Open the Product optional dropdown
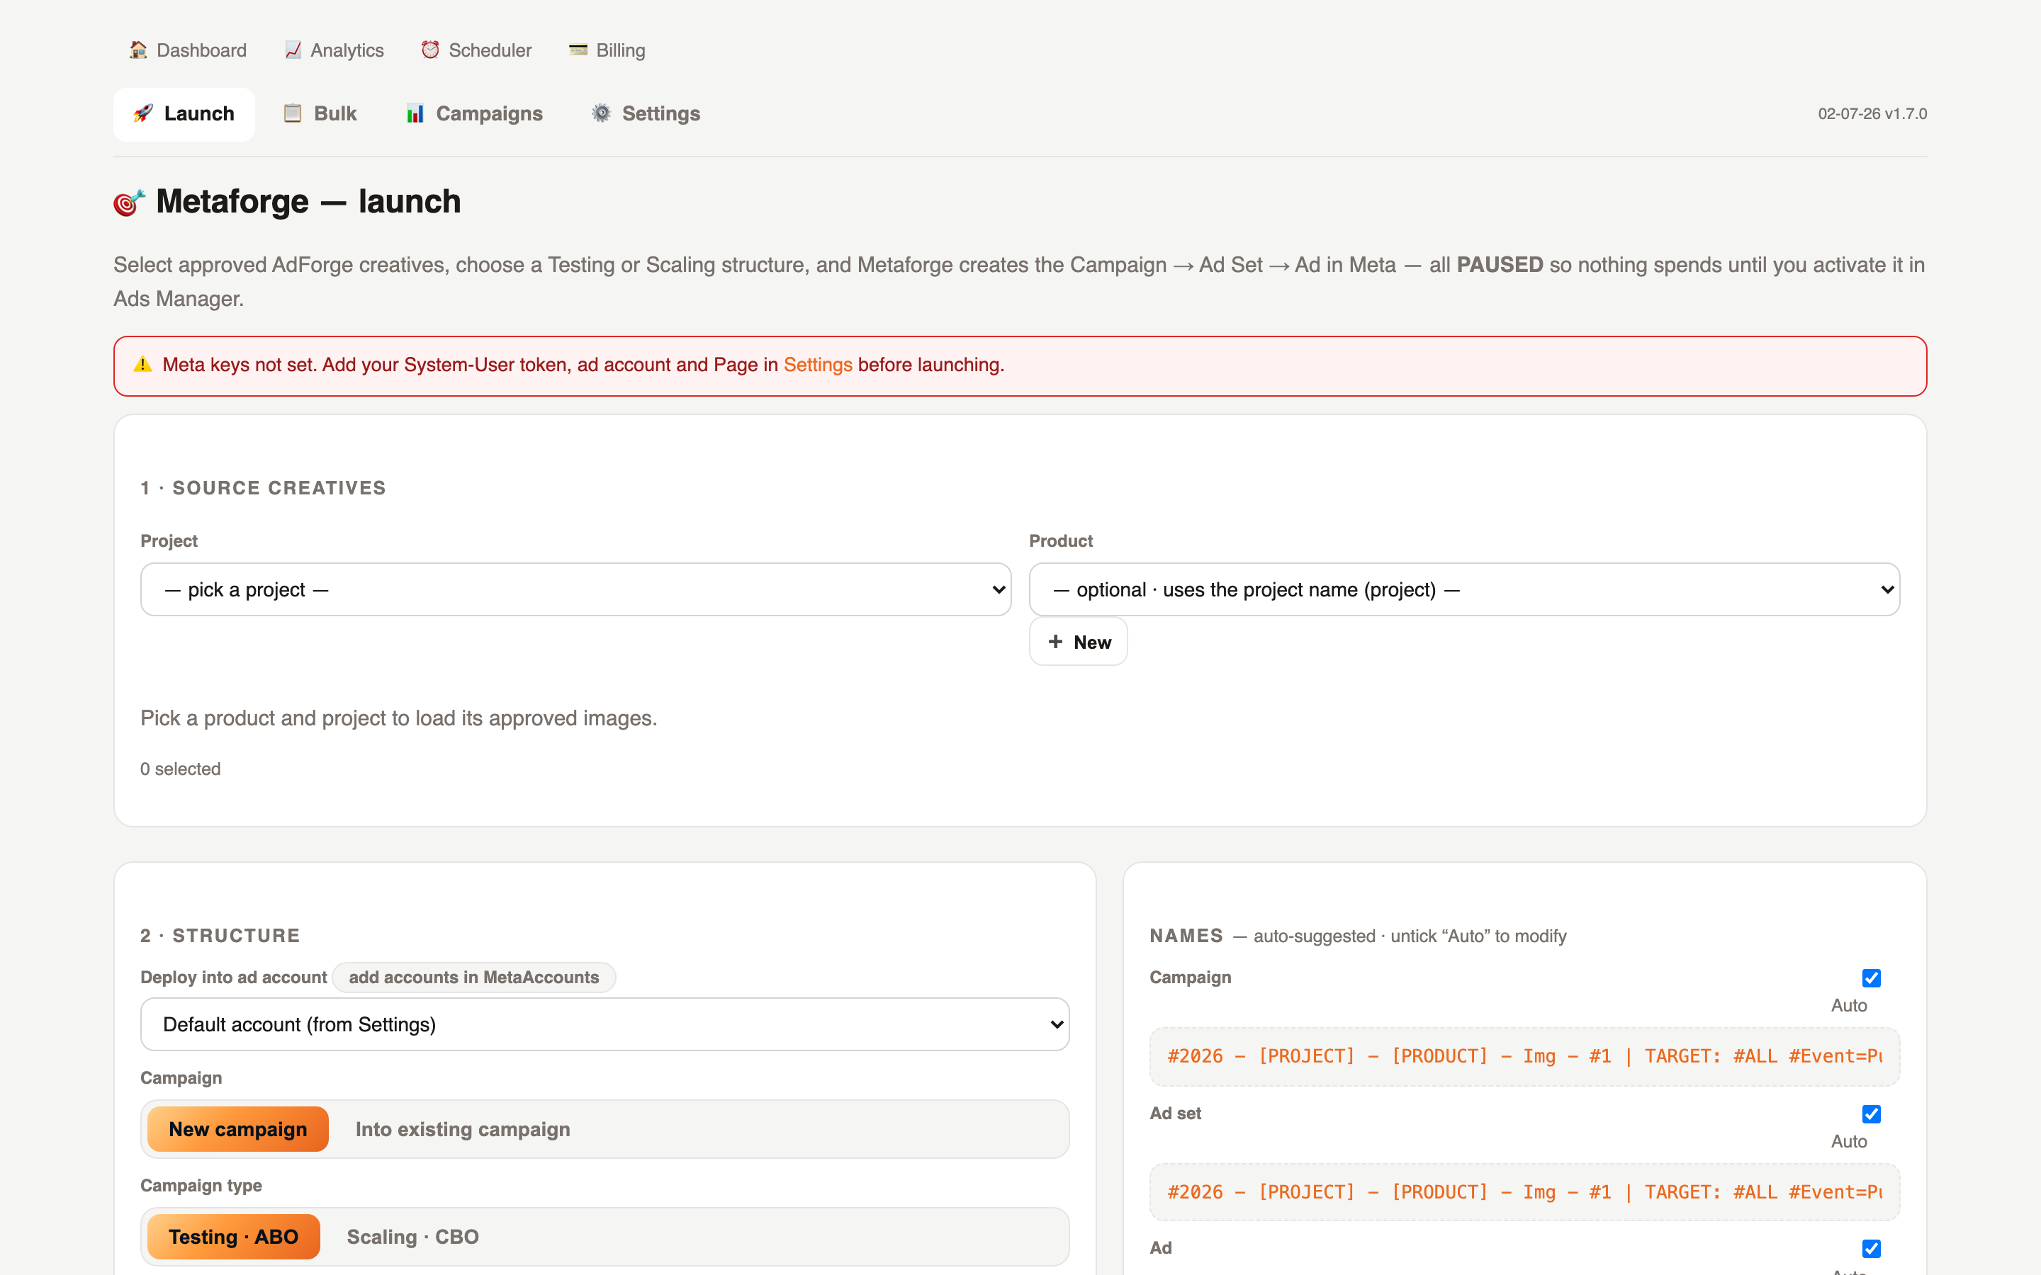 (1464, 589)
